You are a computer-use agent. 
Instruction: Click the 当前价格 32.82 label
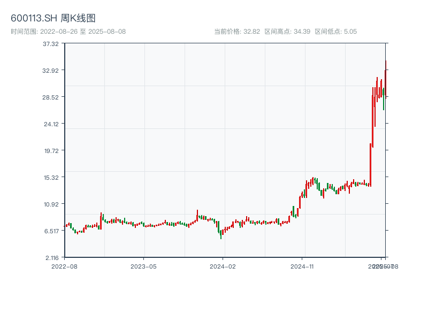coord(236,32)
